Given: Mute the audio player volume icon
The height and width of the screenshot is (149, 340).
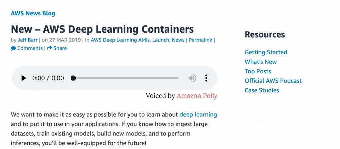Looking at the screenshot, I should pos(192,78).
